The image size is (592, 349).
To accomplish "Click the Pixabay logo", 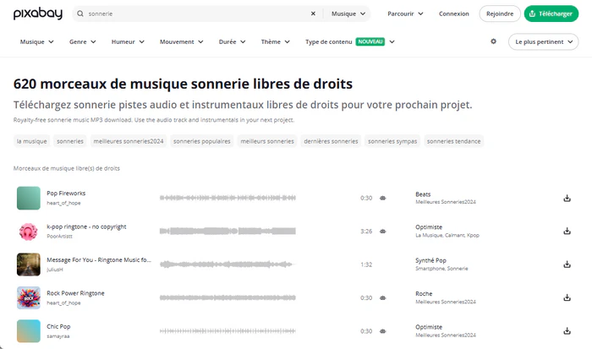I will tap(37, 14).
